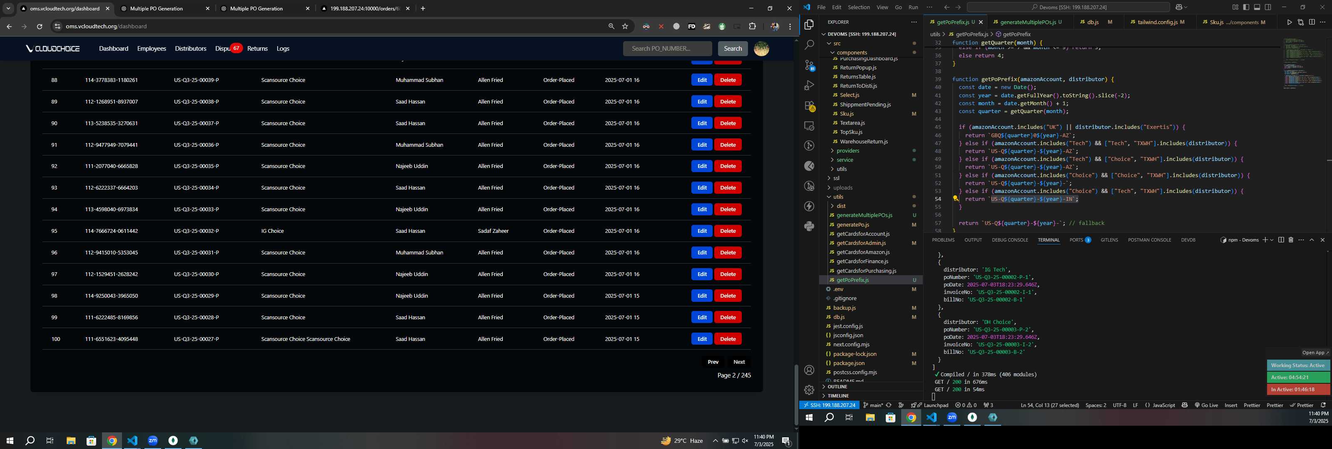Click Run code play icon in editor toolbar

[1289, 22]
